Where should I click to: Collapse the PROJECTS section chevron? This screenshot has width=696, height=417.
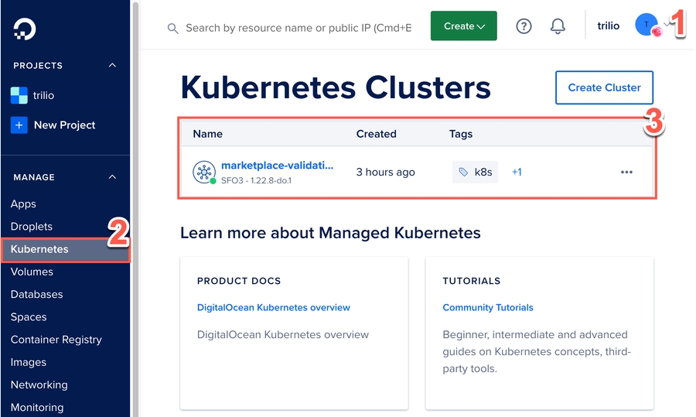coord(112,66)
